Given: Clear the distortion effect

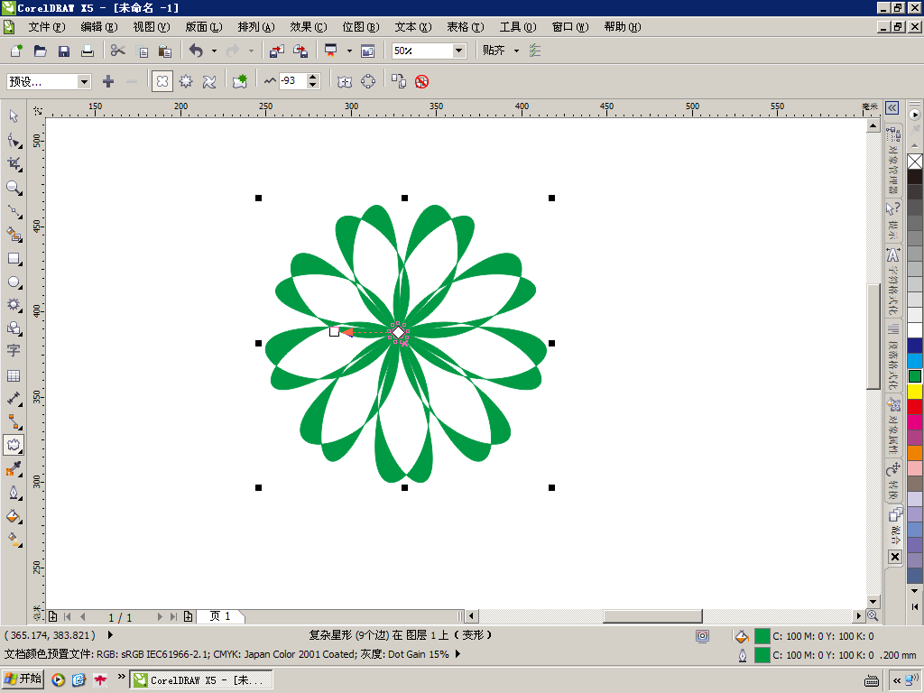Looking at the screenshot, I should (x=421, y=81).
